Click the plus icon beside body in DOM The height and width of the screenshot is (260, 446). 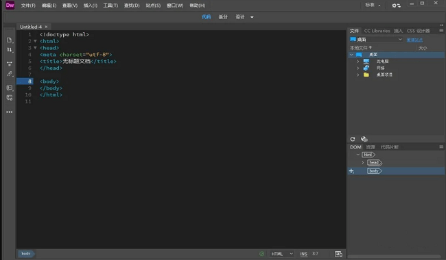(x=351, y=171)
